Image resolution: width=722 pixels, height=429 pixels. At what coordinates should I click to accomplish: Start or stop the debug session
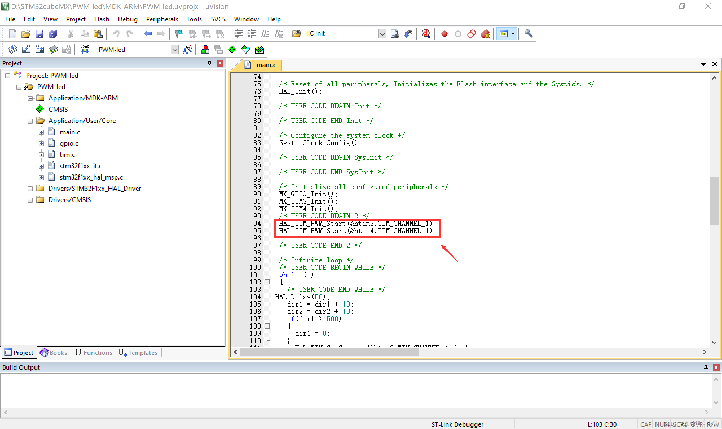tap(426, 34)
